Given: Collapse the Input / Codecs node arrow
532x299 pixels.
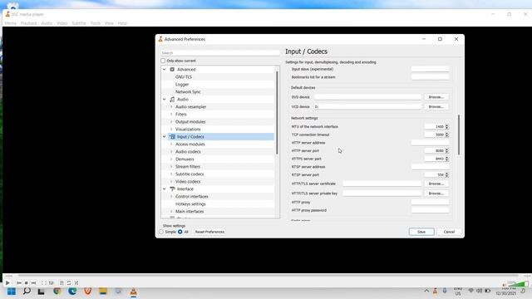Looking at the screenshot, I should [x=165, y=136].
